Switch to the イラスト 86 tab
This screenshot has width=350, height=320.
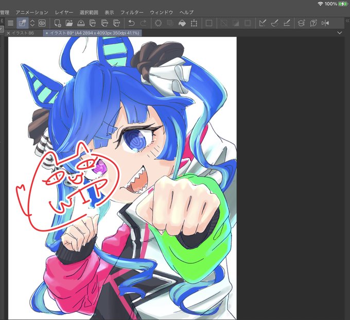pyautogui.click(x=23, y=33)
